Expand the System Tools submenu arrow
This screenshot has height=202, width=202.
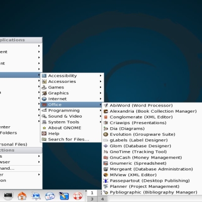(100, 122)
